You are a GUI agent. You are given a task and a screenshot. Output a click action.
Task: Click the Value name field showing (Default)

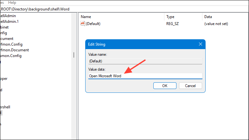click(x=145, y=61)
